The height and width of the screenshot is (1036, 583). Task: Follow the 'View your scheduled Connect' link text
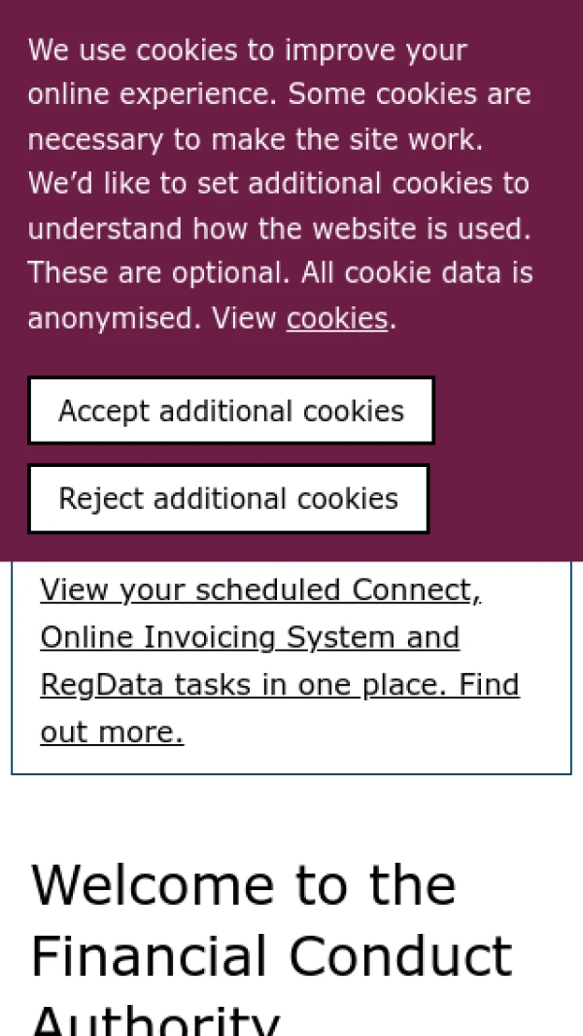click(x=260, y=590)
